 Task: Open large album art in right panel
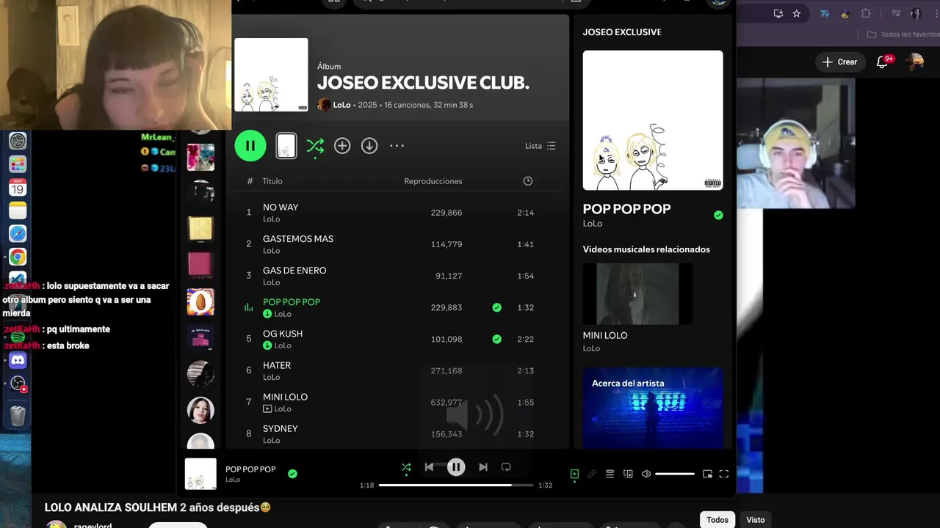point(653,120)
